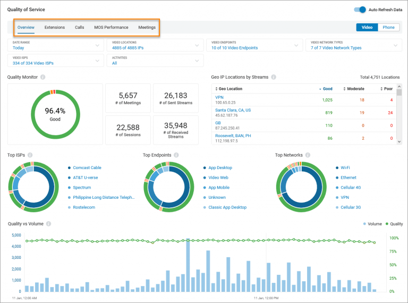Click the Volume legend swatch

click(364, 224)
